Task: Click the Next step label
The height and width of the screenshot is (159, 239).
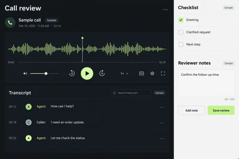Action: 193,44
